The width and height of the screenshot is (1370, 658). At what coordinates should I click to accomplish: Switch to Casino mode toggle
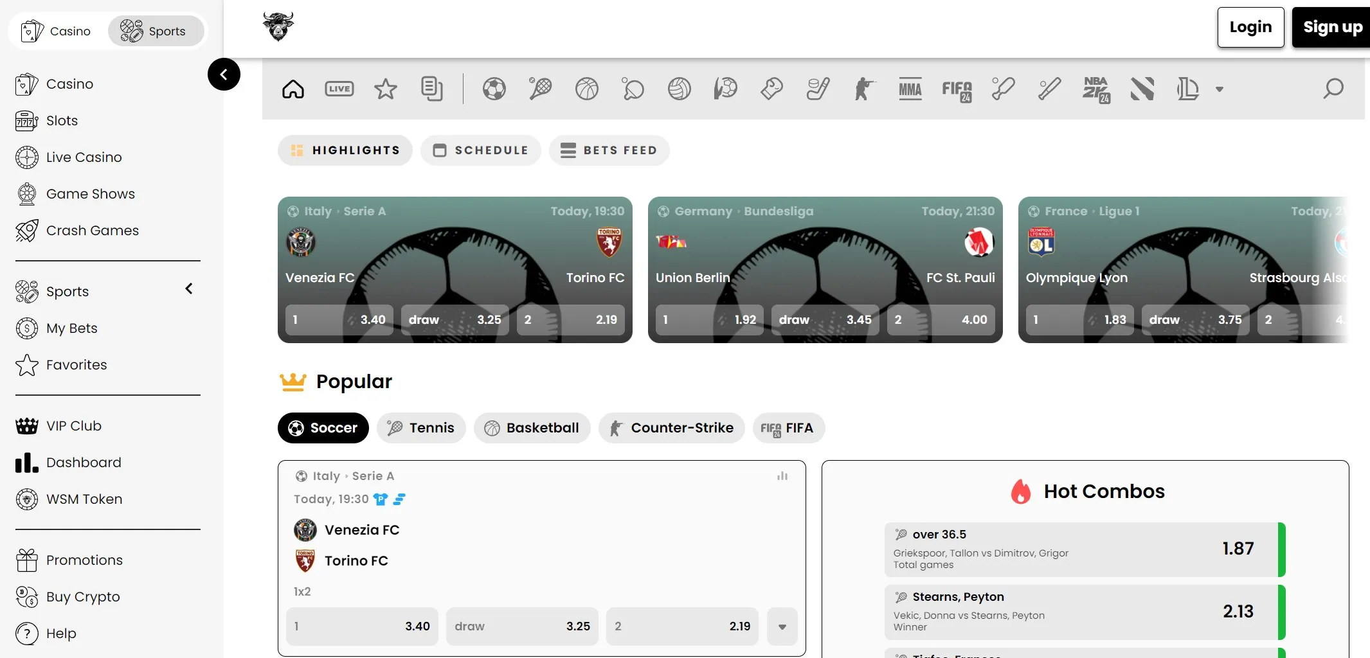pyautogui.click(x=57, y=31)
